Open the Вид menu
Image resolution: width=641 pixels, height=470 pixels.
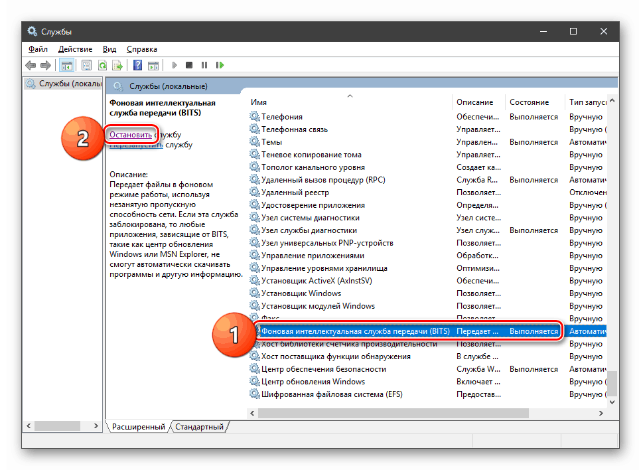109,48
